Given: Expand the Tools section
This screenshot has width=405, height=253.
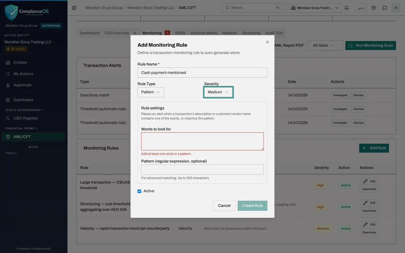Looking at the screenshot, I should pos(12,153).
